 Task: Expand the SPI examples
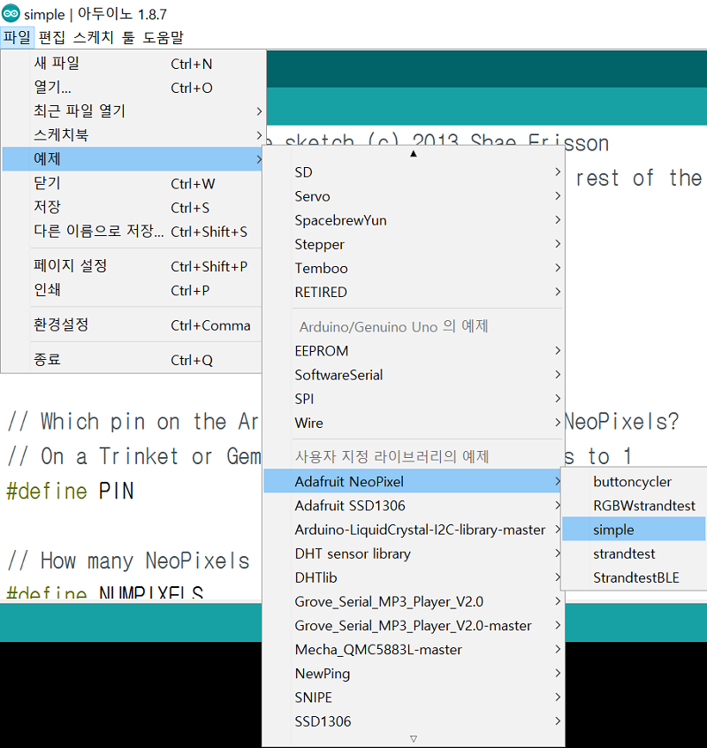point(414,399)
